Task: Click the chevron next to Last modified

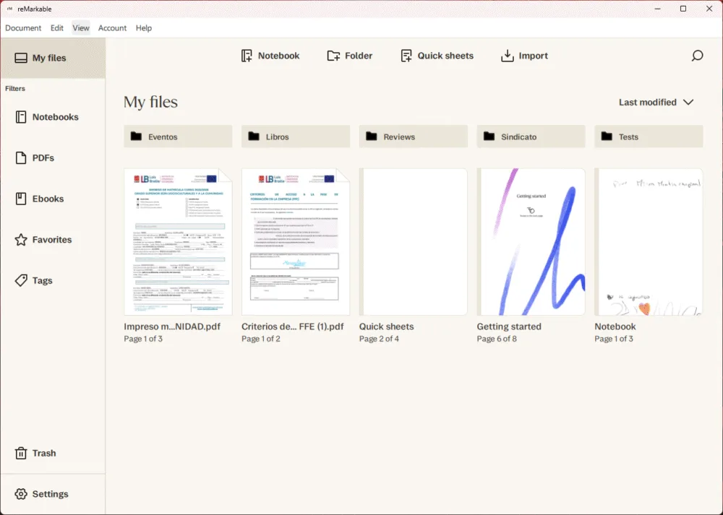Action: click(x=688, y=103)
